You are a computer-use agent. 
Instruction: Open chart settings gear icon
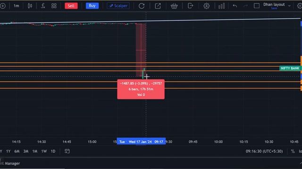(207, 6)
